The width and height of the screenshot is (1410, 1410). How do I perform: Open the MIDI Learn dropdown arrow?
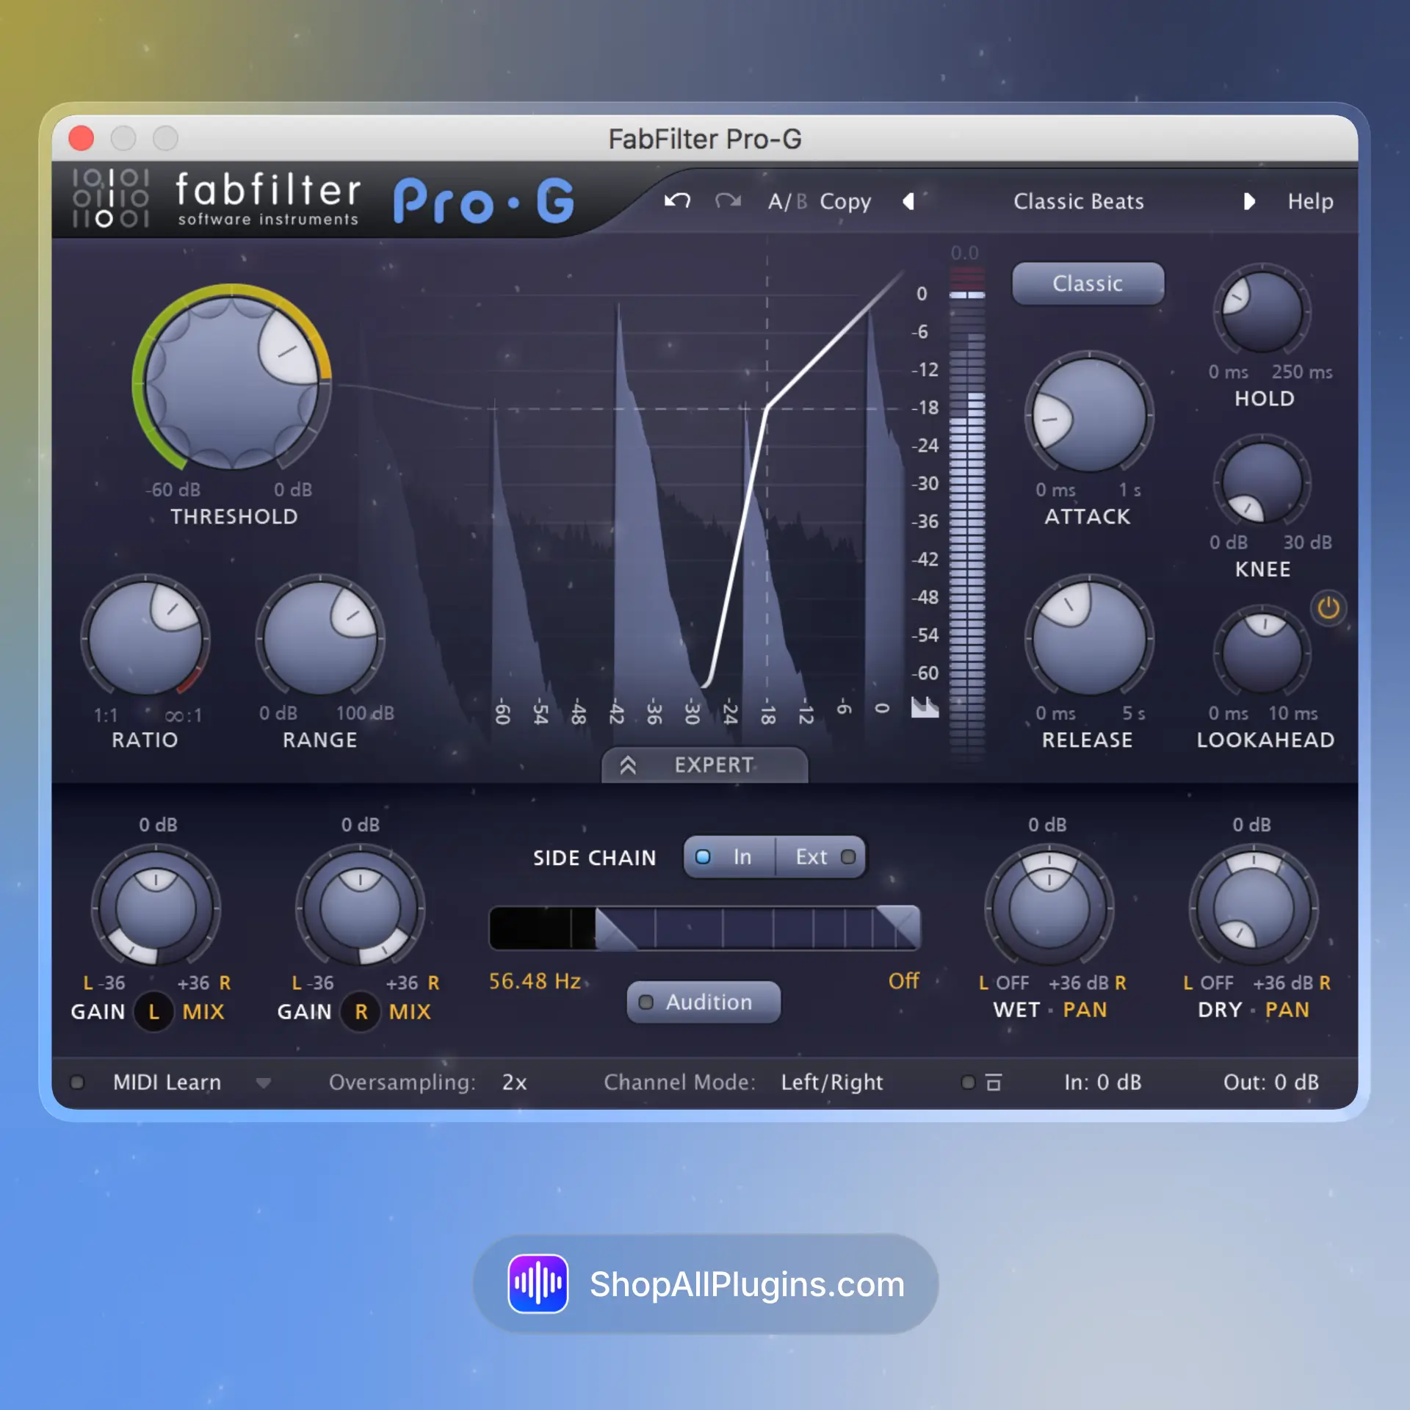pos(263,1082)
